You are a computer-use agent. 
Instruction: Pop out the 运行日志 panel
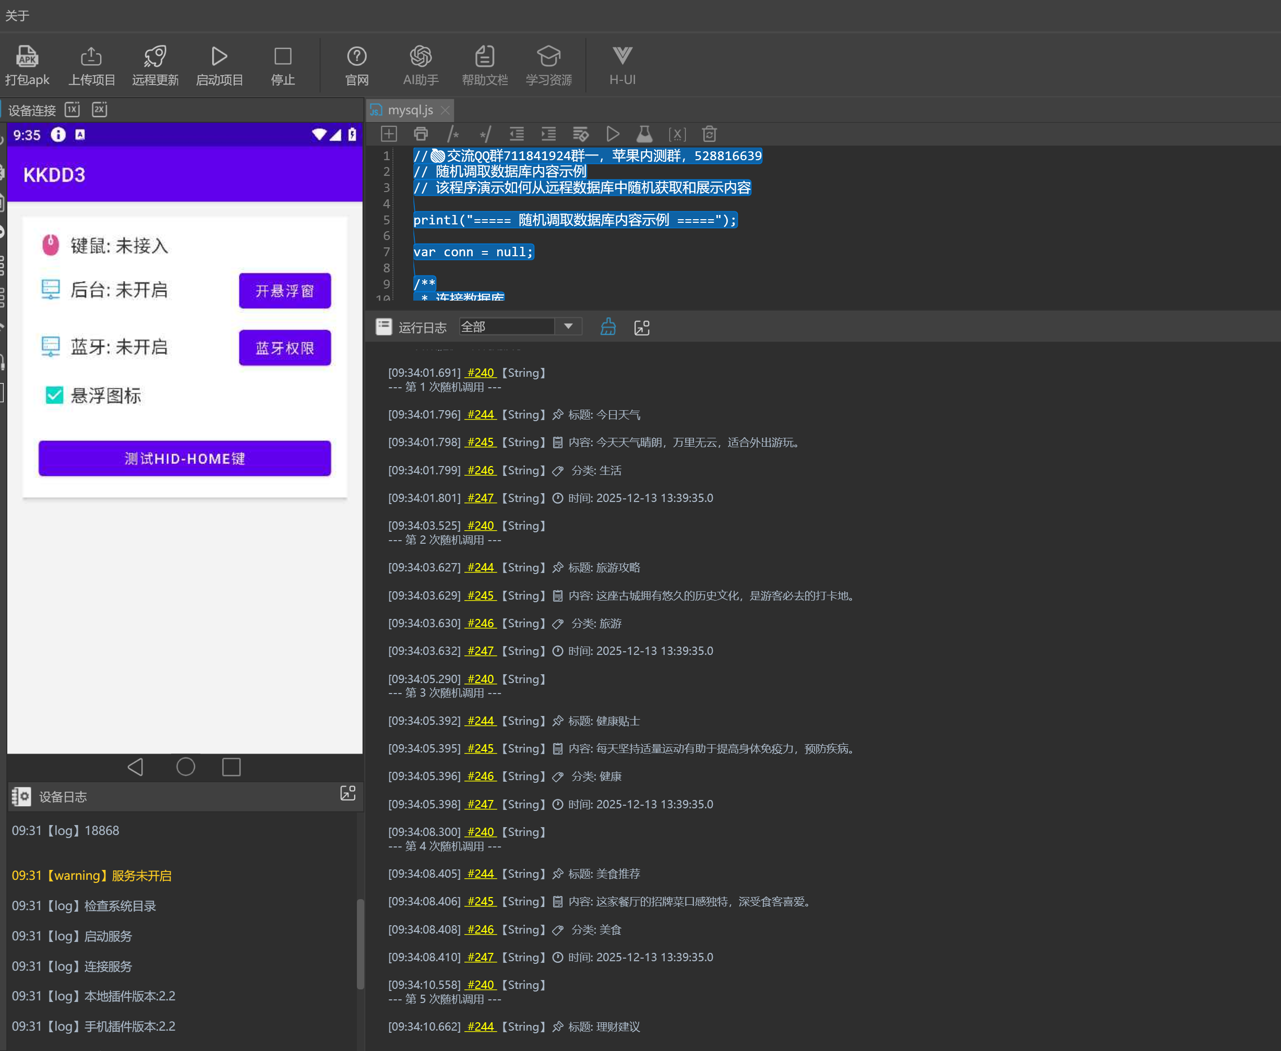pos(642,328)
